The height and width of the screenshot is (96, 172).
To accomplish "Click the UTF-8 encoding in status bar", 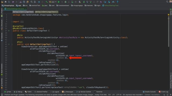I will click(x=119, y=95).
